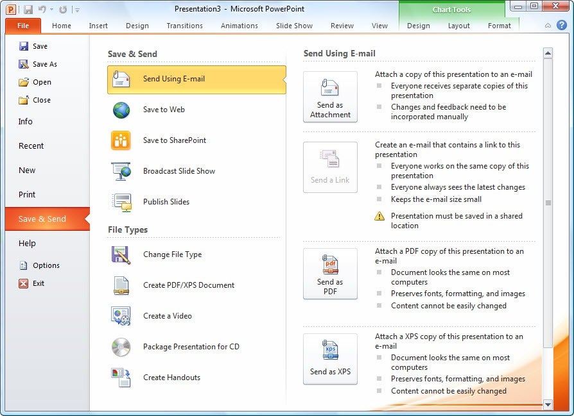Click the Create a Video icon
This screenshot has height=416, width=574.
[121, 316]
